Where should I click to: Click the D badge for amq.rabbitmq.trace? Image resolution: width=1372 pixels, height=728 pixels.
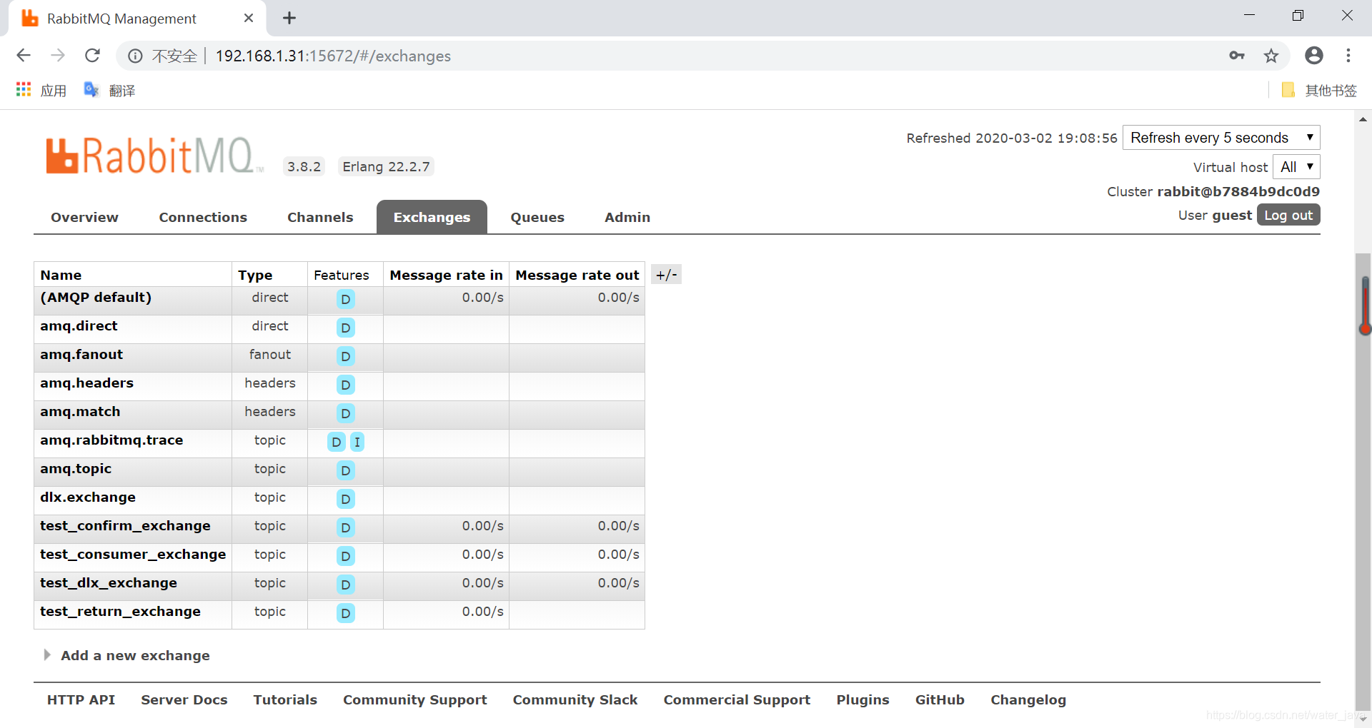pyautogui.click(x=337, y=442)
